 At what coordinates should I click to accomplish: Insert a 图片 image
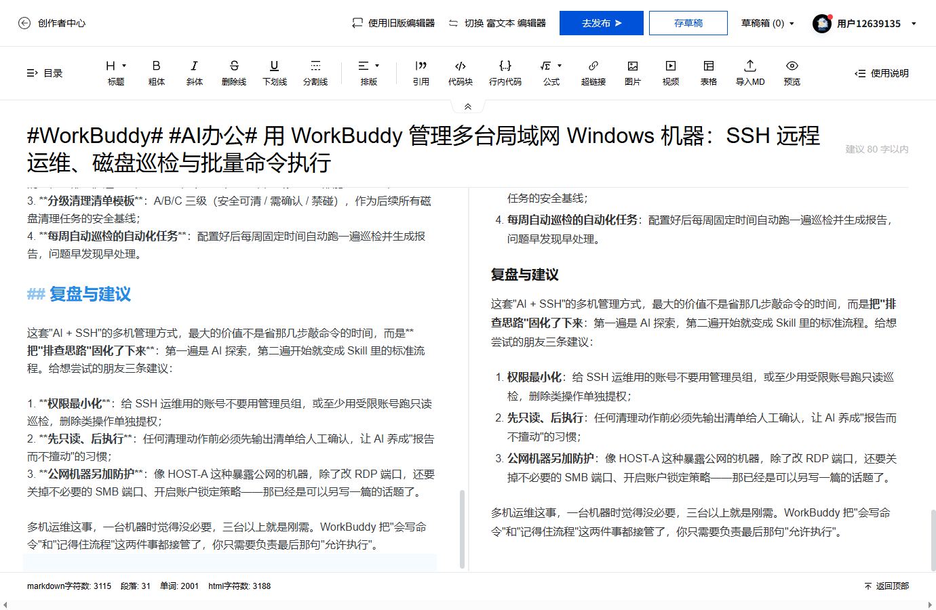pyautogui.click(x=633, y=73)
